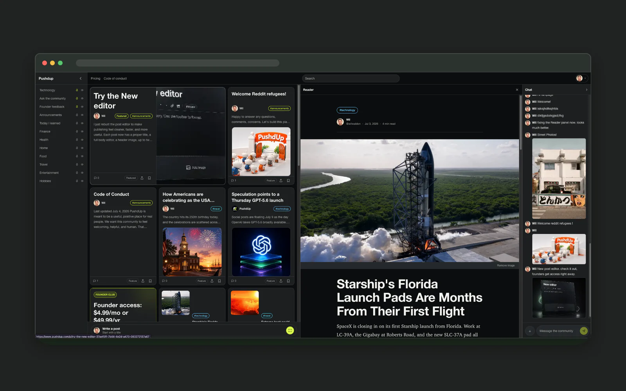Close the Reader panel
Image resolution: width=626 pixels, height=391 pixels.
517,90
